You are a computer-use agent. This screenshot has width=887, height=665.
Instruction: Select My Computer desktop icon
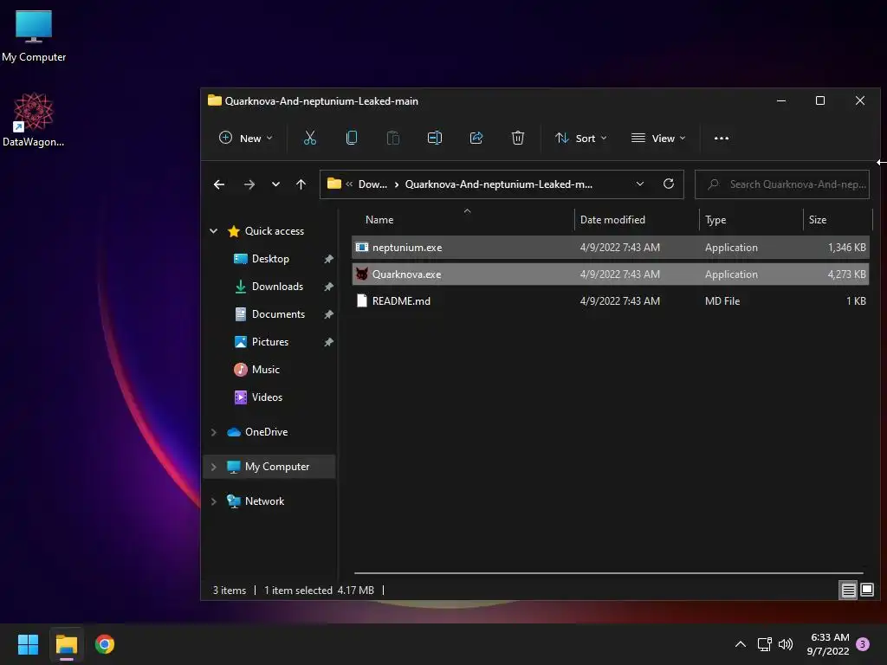(34, 36)
